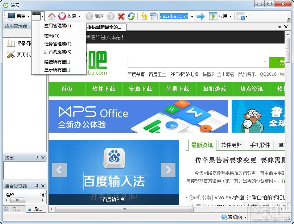
Task: Show previous slide in carousel
Action: (59, 170)
